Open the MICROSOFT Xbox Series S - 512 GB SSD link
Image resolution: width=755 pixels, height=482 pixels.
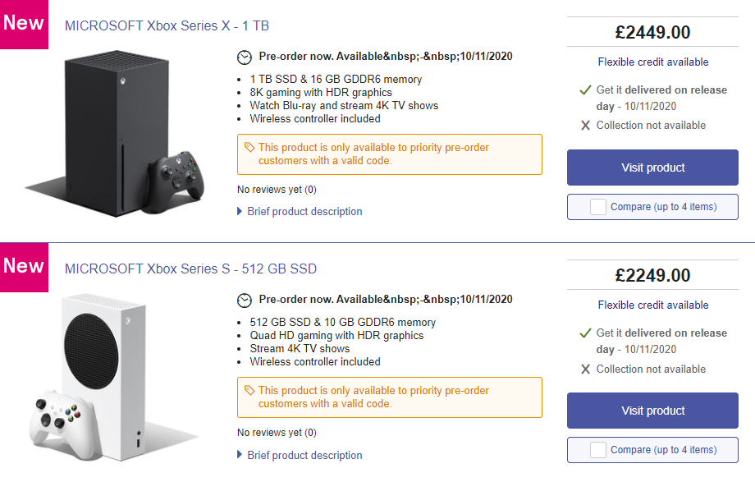point(190,269)
